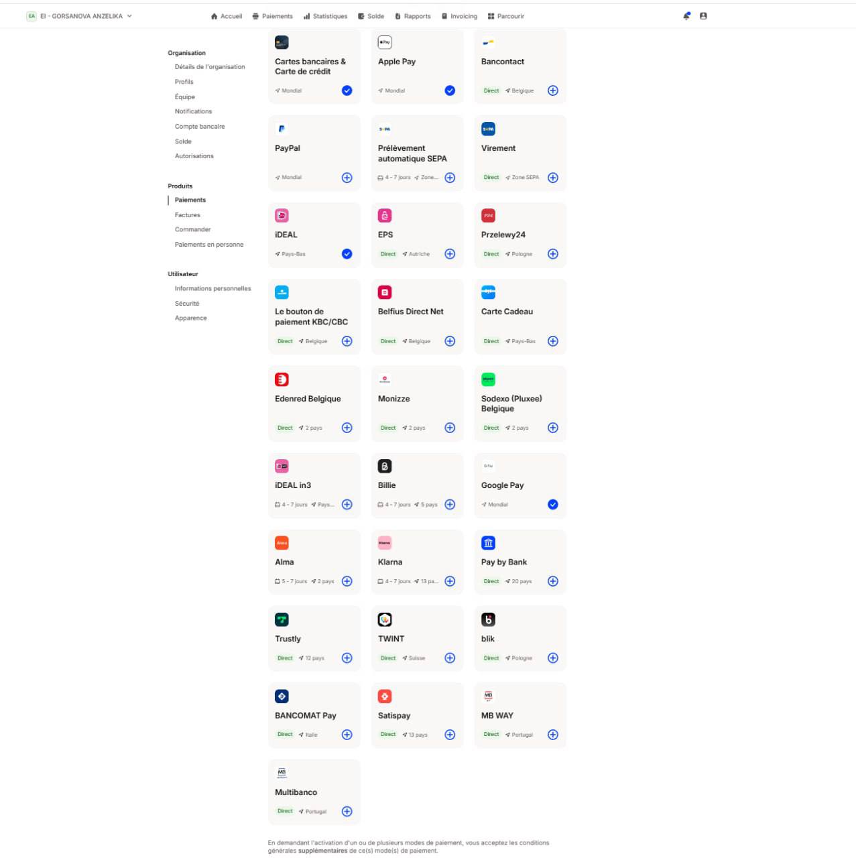Click the BANCOMAT Pay logo icon
This screenshot has width=856, height=858.
(282, 696)
